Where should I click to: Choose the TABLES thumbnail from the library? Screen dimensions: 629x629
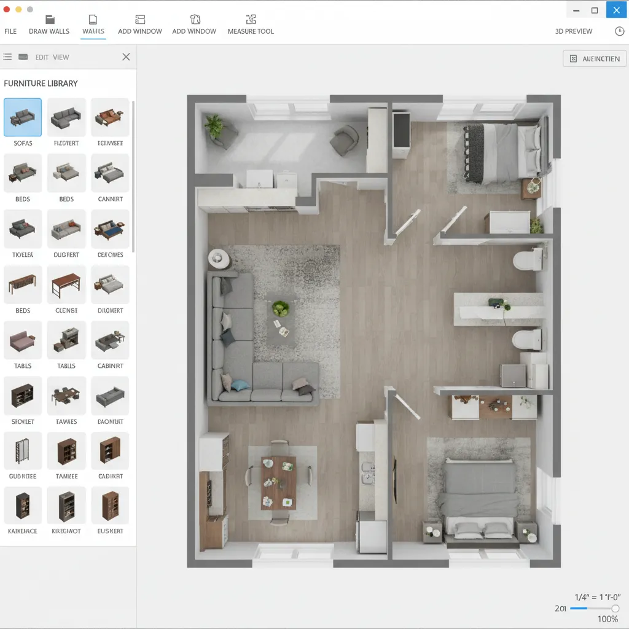point(23,340)
